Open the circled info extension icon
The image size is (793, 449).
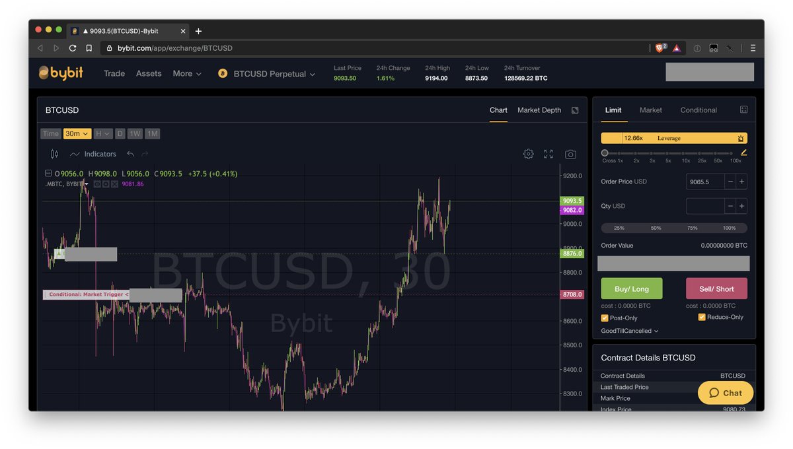(697, 48)
